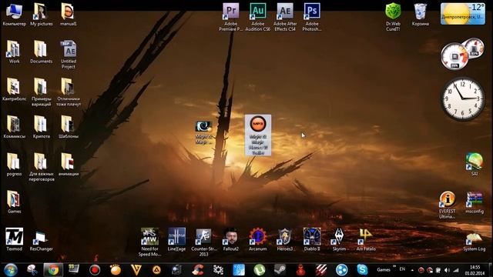The height and width of the screenshot is (277, 493).
Task: Open Отличники тоже плачут folder
Action: pos(69,92)
